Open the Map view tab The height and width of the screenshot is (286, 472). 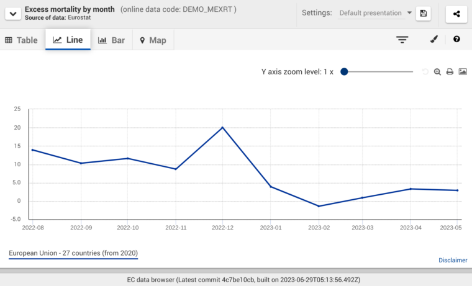click(x=153, y=40)
